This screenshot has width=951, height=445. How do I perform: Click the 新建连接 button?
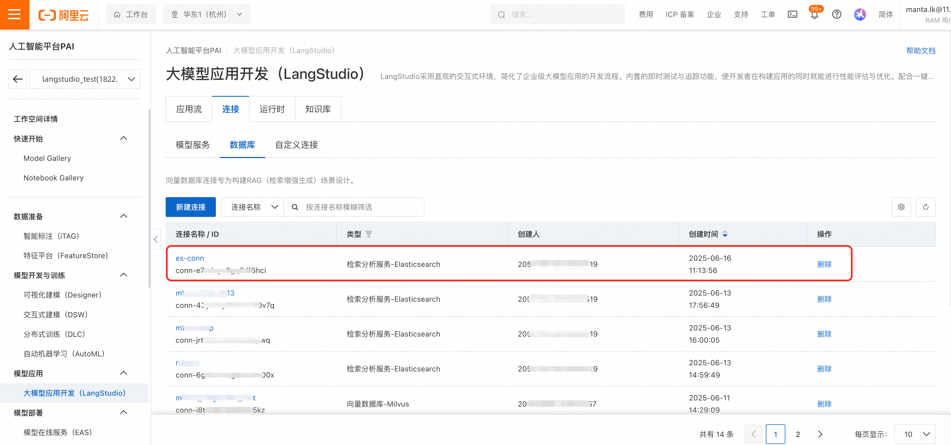point(190,207)
